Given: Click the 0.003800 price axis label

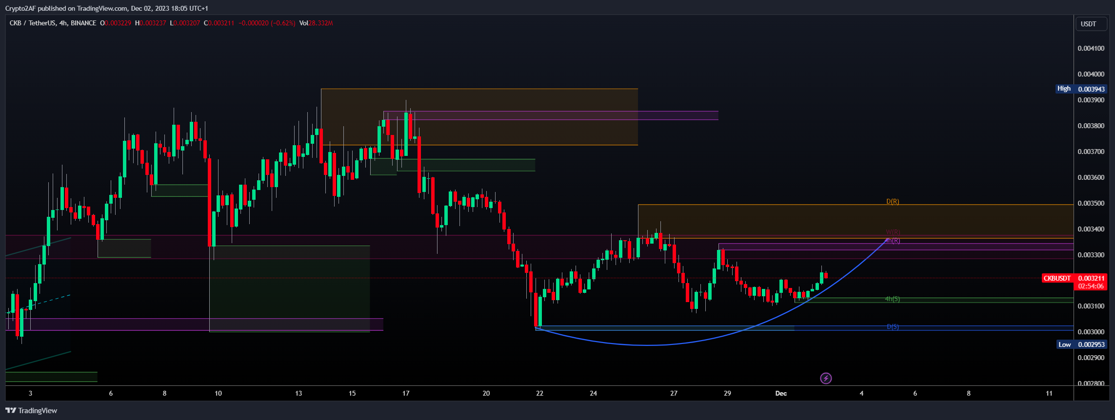Looking at the screenshot, I should 1091,126.
